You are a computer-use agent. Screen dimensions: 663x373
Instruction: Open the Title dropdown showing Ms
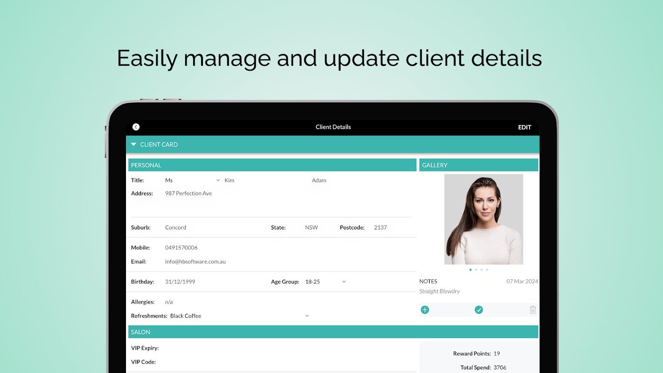[x=192, y=180]
